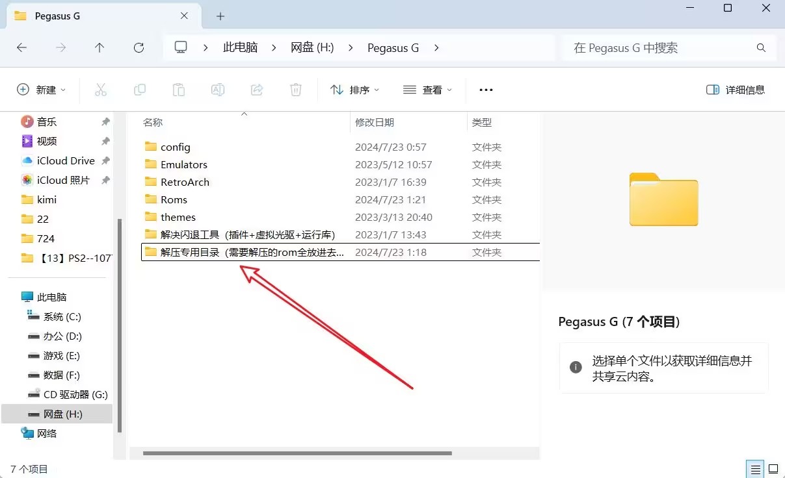
Task: Open the 排序 sort dropdown
Action: coord(354,90)
